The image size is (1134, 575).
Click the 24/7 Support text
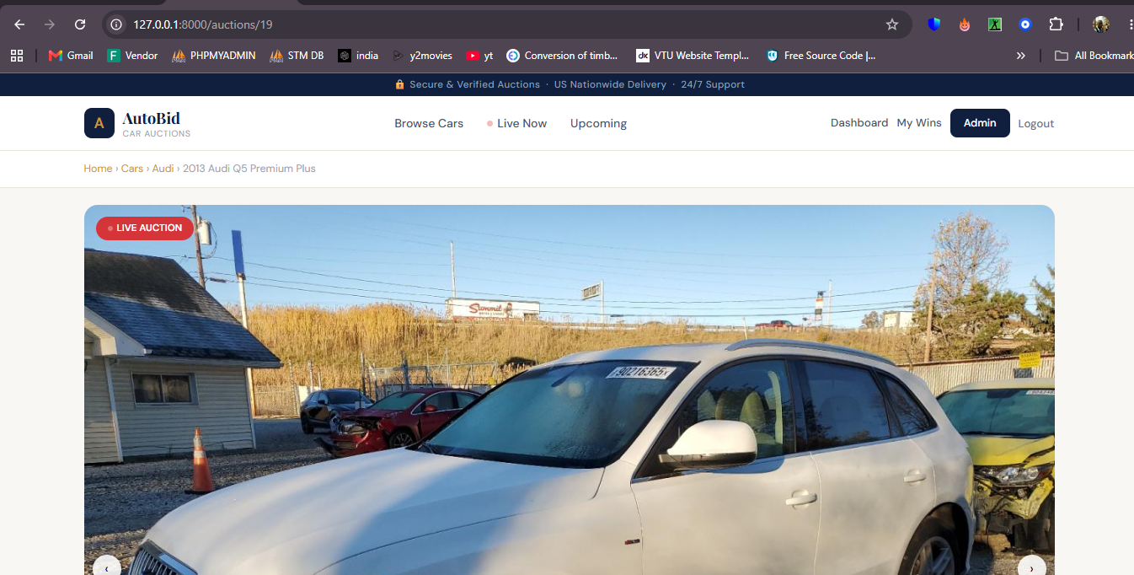point(713,84)
